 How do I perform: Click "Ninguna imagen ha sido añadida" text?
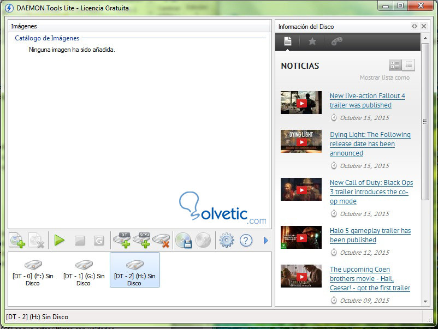coord(72,50)
